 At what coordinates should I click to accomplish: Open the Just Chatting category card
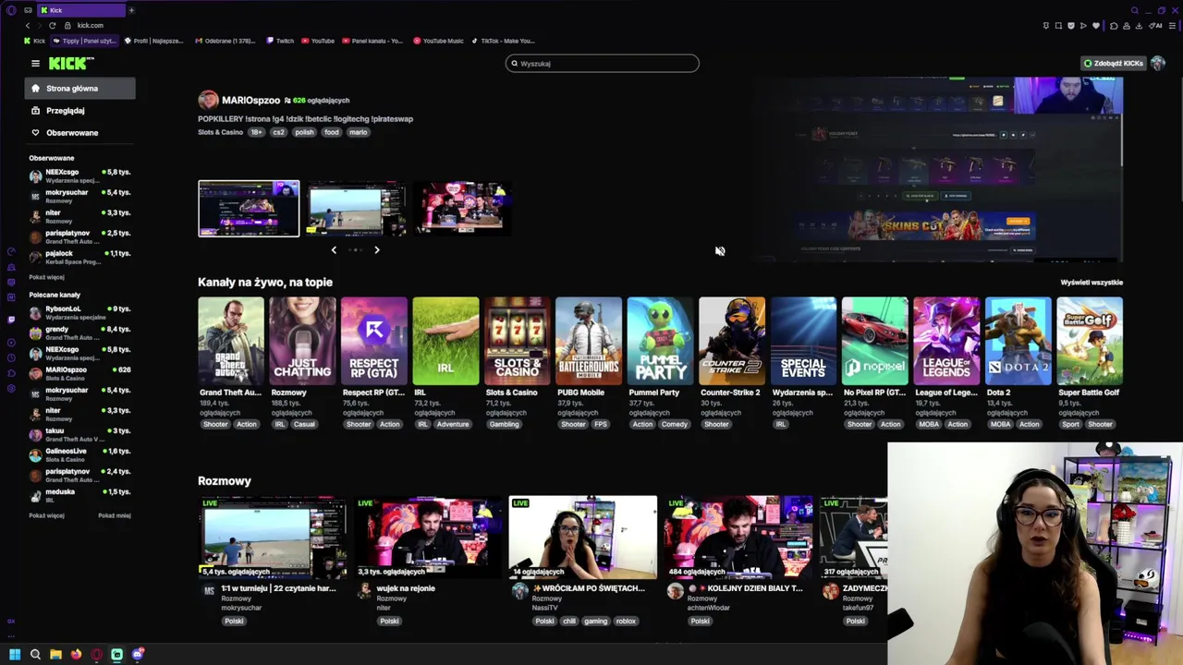pyautogui.click(x=302, y=340)
